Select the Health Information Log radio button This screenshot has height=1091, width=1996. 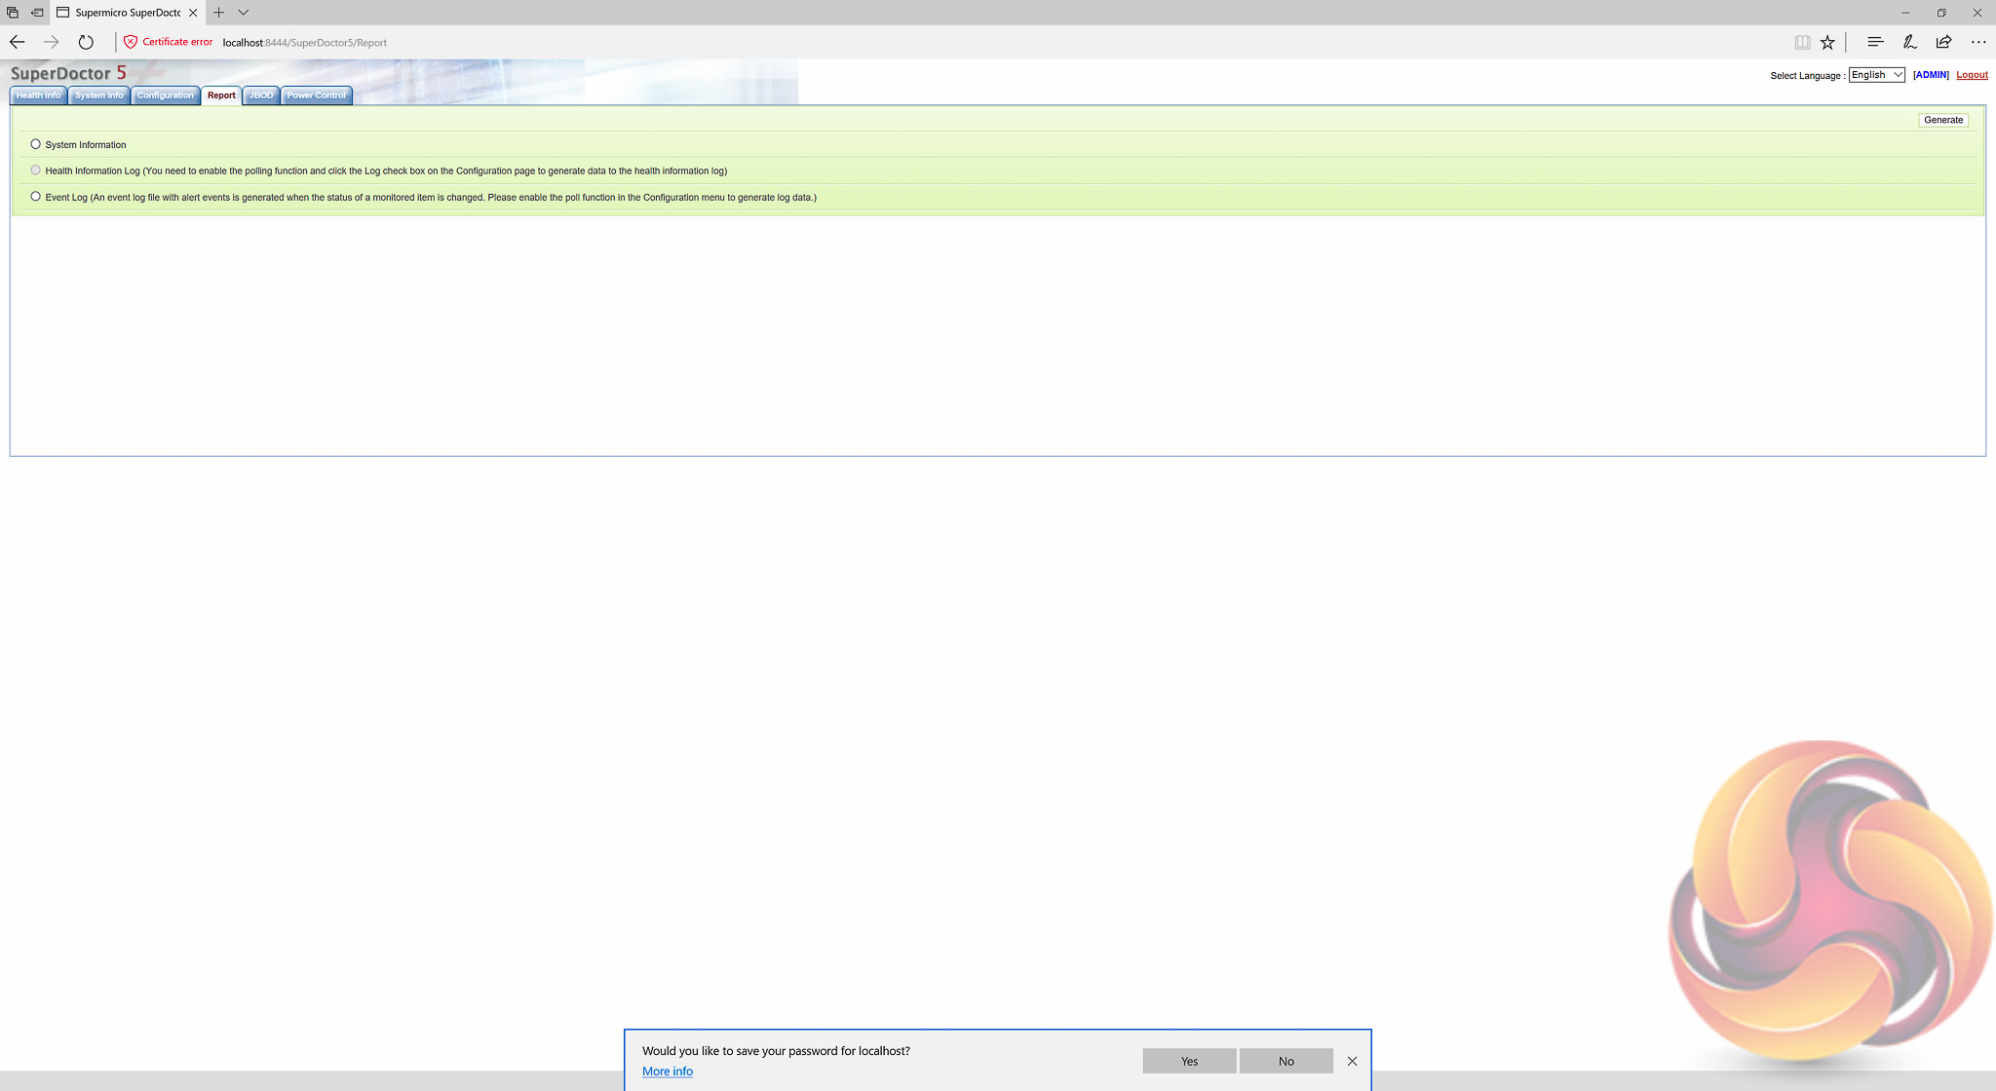[x=36, y=170]
